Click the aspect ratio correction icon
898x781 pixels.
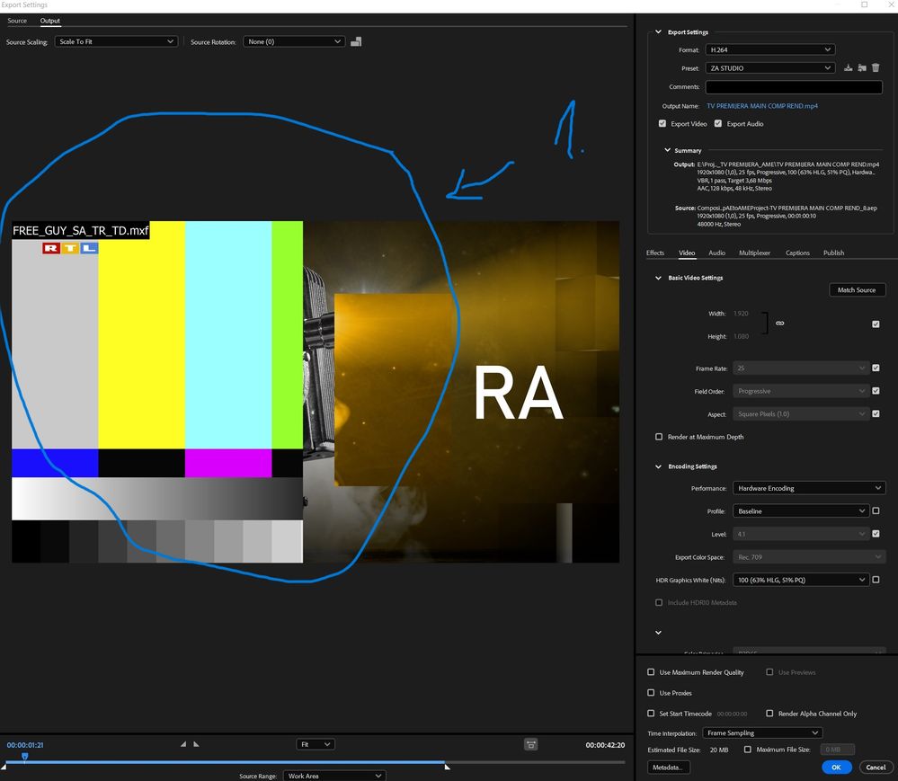coord(531,744)
